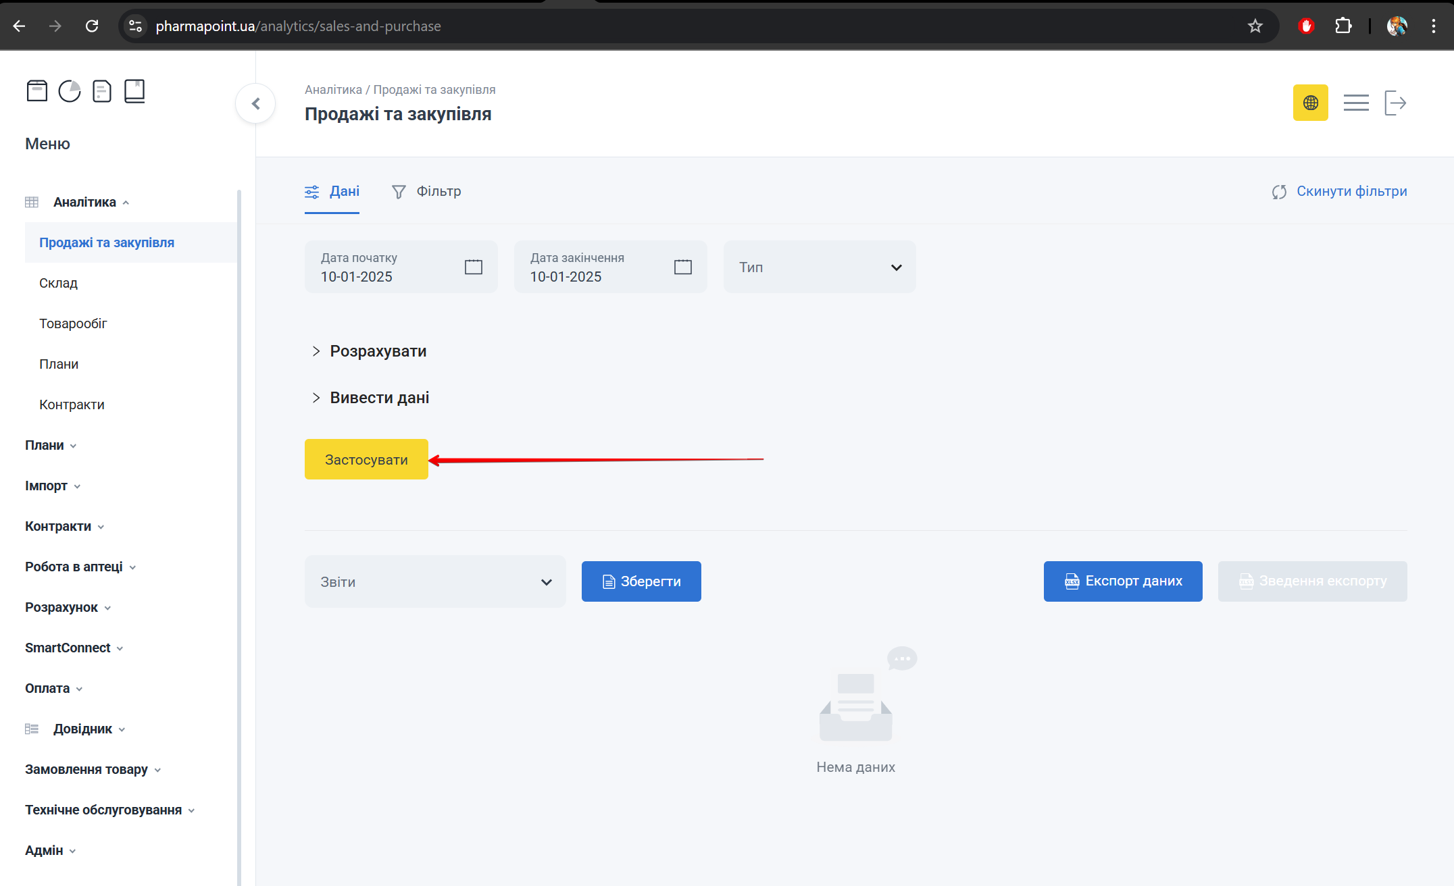Open the start date calendar icon
This screenshot has width=1454, height=886.
coord(474,267)
